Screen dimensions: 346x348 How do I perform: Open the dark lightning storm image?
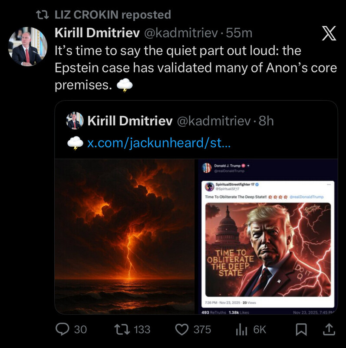[x=125, y=236]
